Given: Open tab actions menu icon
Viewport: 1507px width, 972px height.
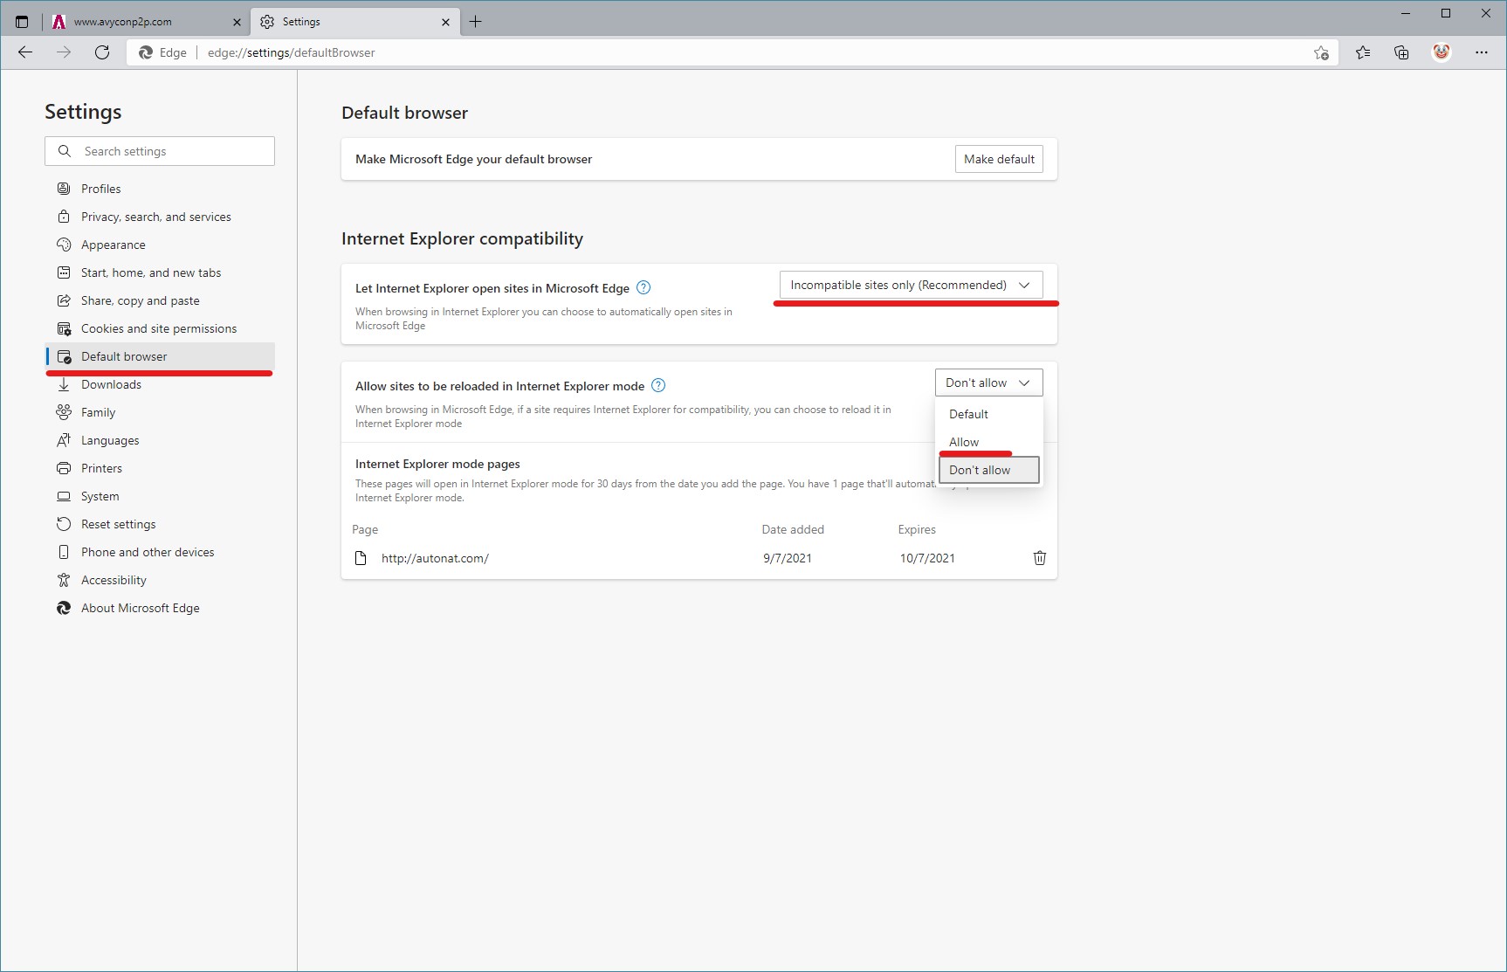Looking at the screenshot, I should [22, 22].
